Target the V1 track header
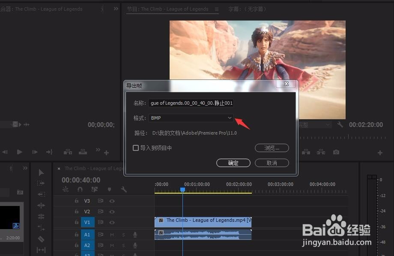Screen dimensions: 394x256 tap(87, 222)
